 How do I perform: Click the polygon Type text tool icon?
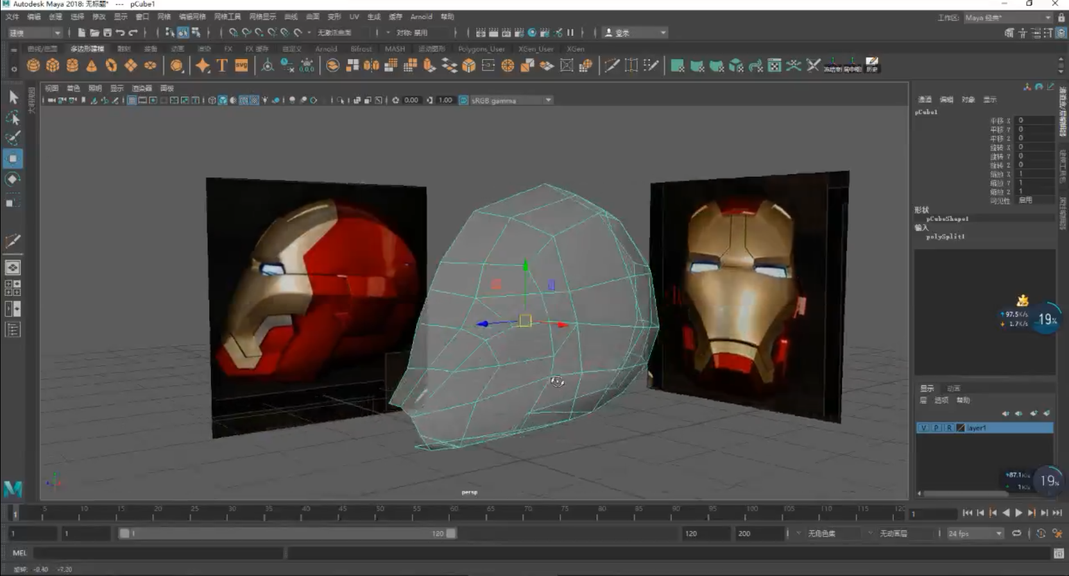coord(222,65)
